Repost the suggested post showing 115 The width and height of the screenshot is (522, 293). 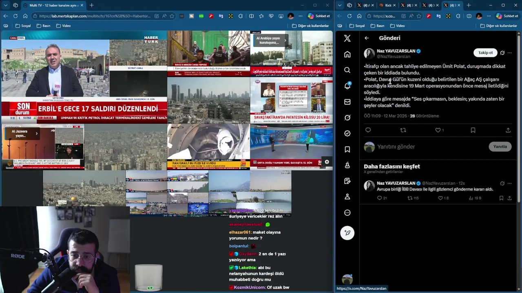coord(413,198)
